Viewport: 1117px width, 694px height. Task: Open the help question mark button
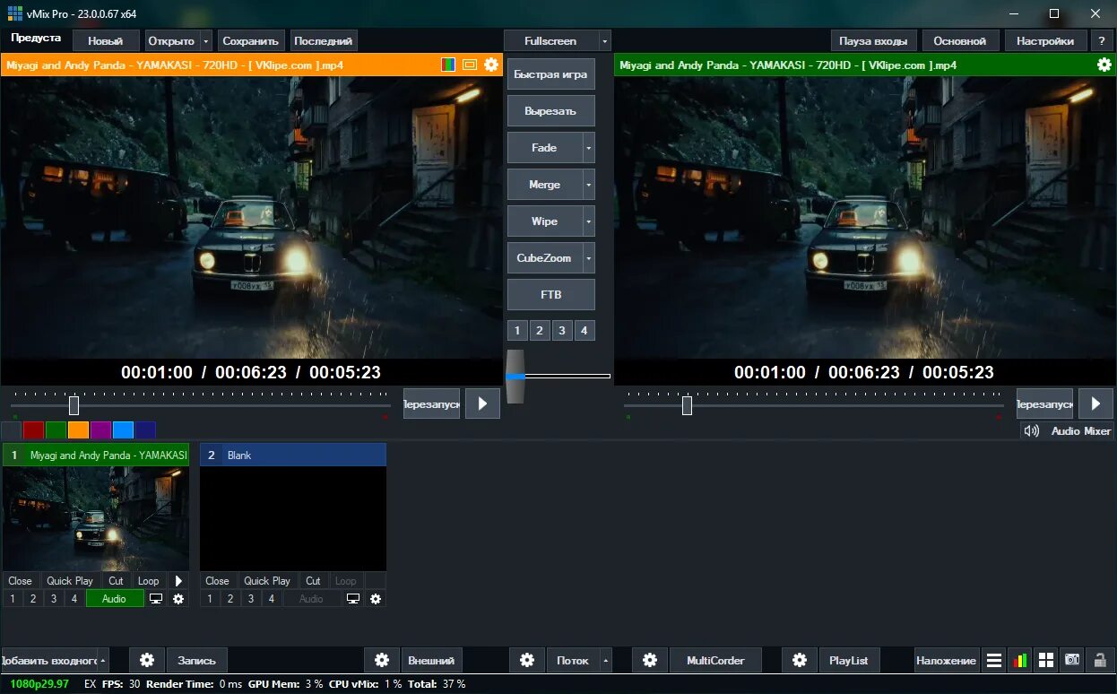point(1102,40)
